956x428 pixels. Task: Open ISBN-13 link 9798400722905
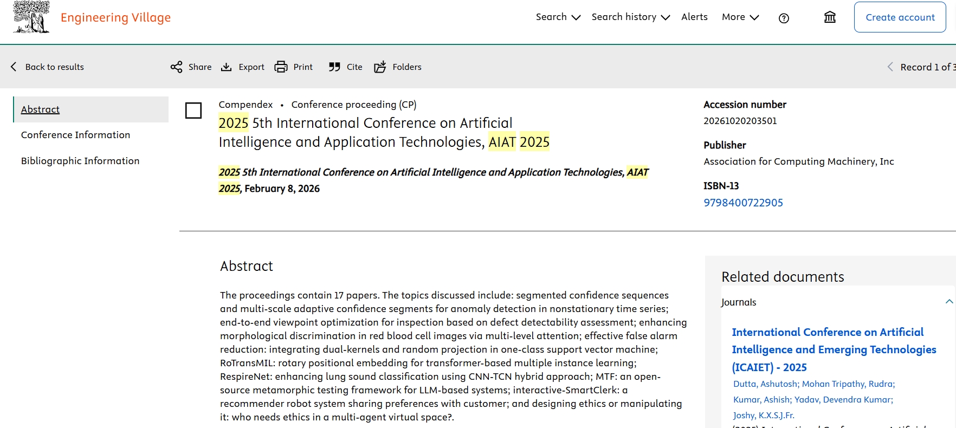[743, 203]
